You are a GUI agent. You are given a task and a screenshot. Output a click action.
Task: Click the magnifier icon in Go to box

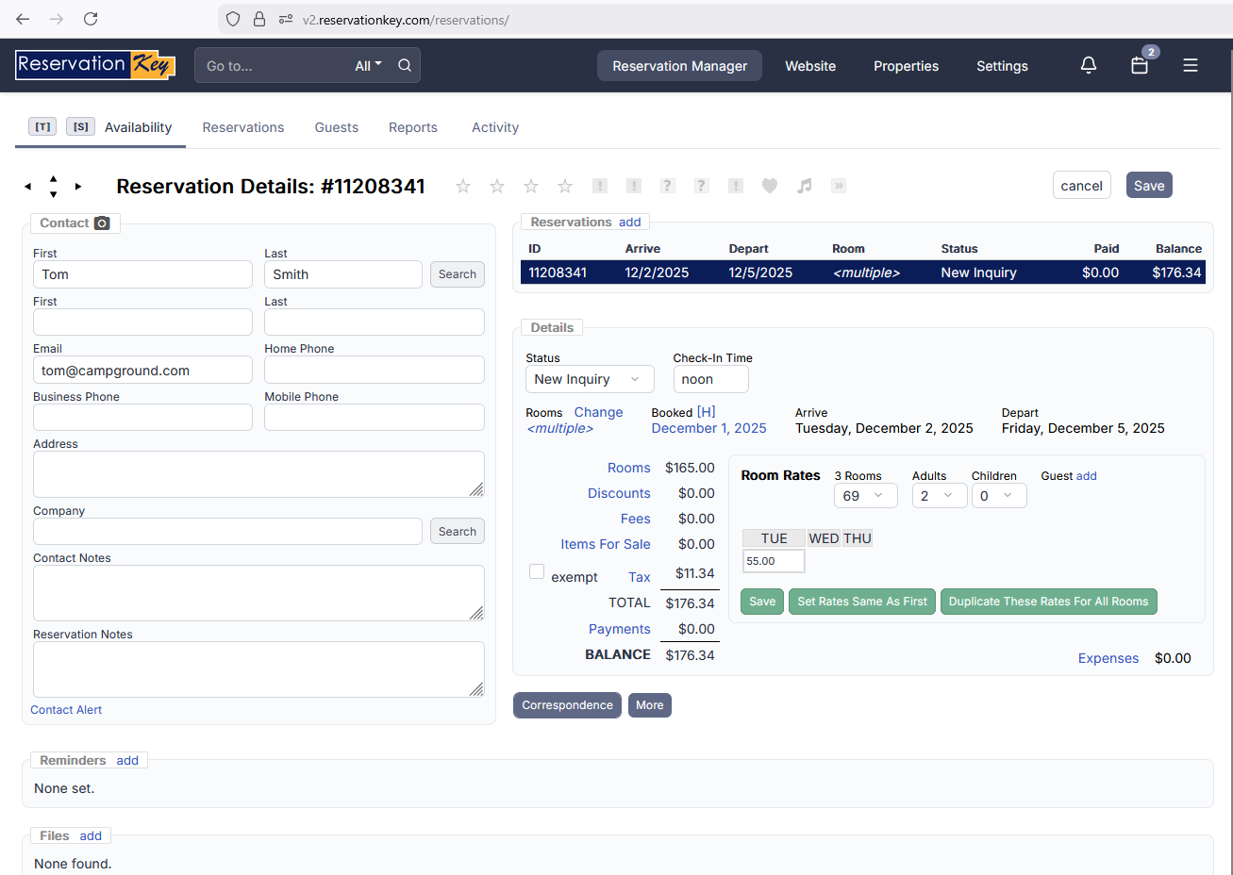click(x=405, y=65)
